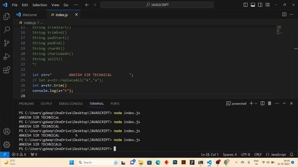The height and width of the screenshot is (167, 298).
Task: Open the Extensions view
Action: pyautogui.click(x=7, y=70)
